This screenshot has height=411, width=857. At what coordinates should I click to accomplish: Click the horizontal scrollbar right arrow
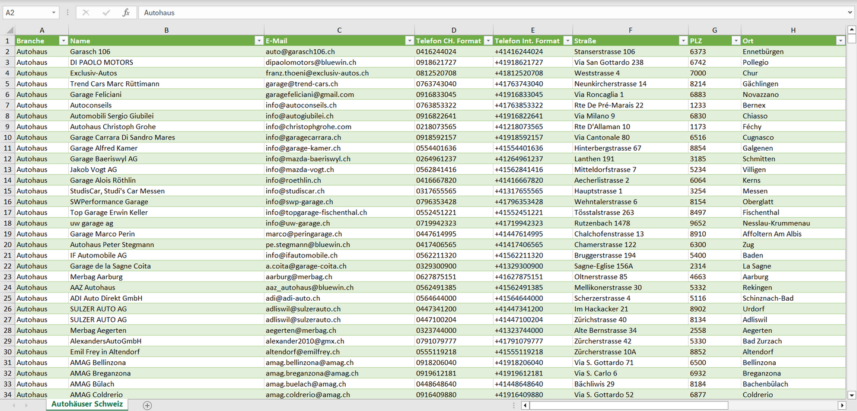tap(842, 406)
